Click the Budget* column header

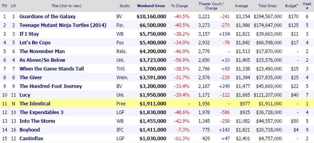point(292,6)
